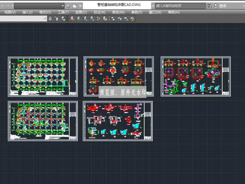Select the bottom-middle section detail sheet

pyautogui.click(x=118, y=121)
